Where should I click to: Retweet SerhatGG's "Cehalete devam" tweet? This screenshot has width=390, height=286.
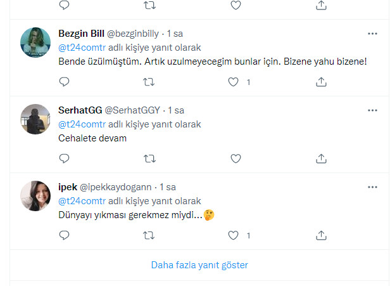tap(148, 158)
